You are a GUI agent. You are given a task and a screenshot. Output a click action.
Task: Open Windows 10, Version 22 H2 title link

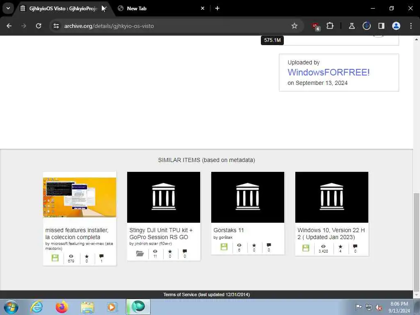tap(331, 233)
